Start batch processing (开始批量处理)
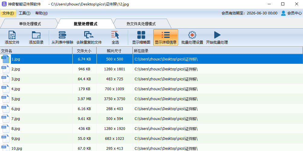Image resolution: width=303 pixels, height=151 pixels. tap(217, 35)
